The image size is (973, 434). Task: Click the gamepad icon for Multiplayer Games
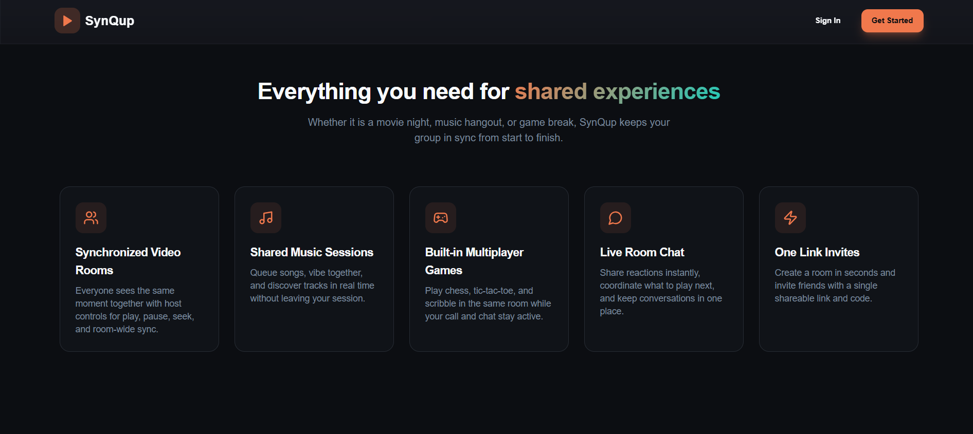point(441,218)
